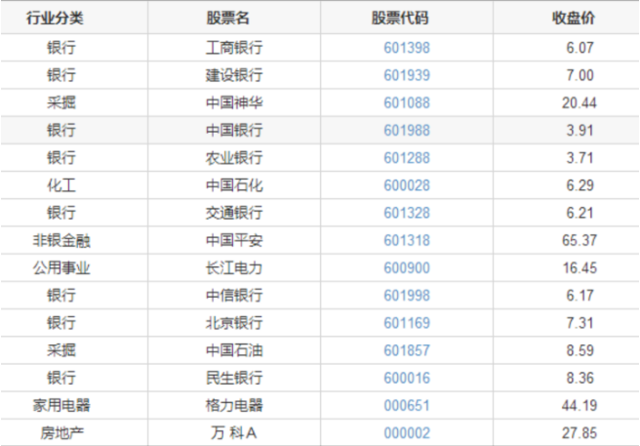Open stock code link 600028

click(407, 185)
